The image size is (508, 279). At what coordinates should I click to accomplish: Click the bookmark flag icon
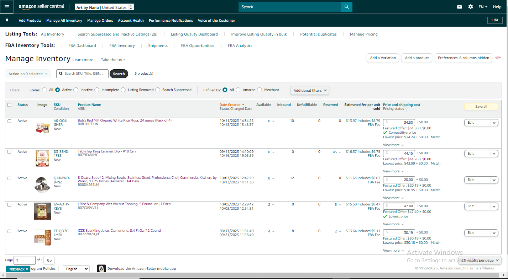click(x=7, y=20)
